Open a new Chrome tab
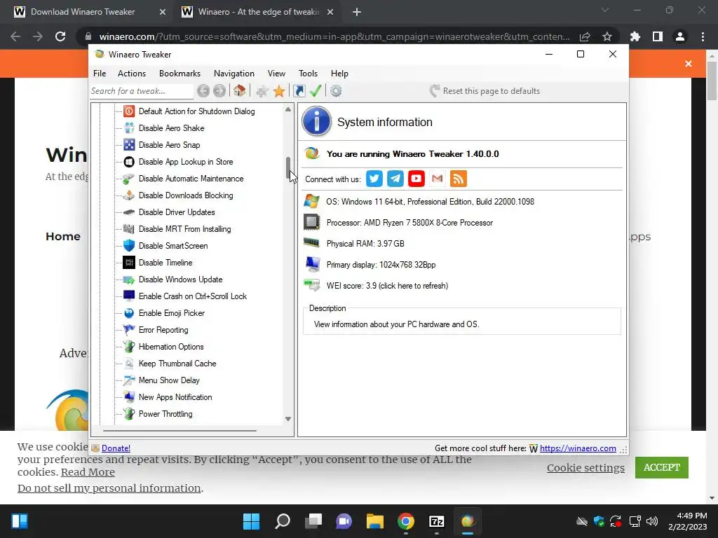718x538 pixels. [357, 12]
